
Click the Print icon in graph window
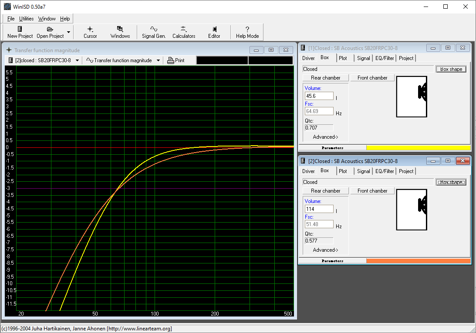[171, 60]
